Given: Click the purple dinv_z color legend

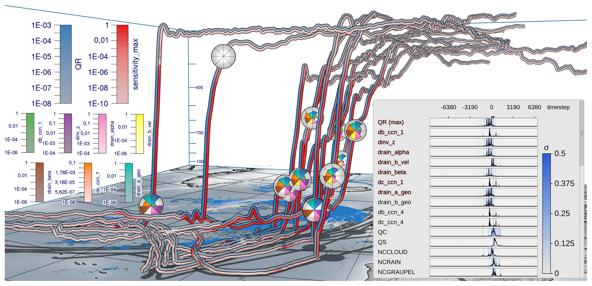Looking at the screenshot, I should 68,133.
